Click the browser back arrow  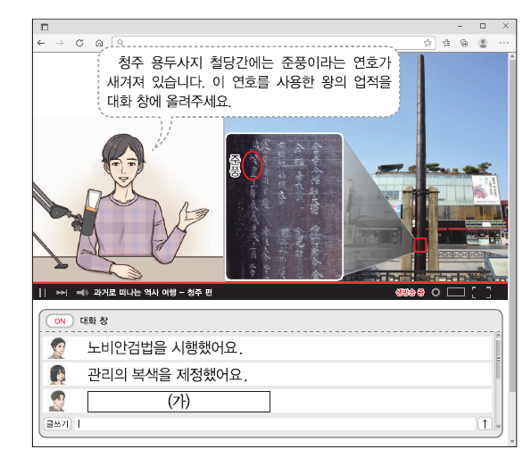pyautogui.click(x=41, y=43)
